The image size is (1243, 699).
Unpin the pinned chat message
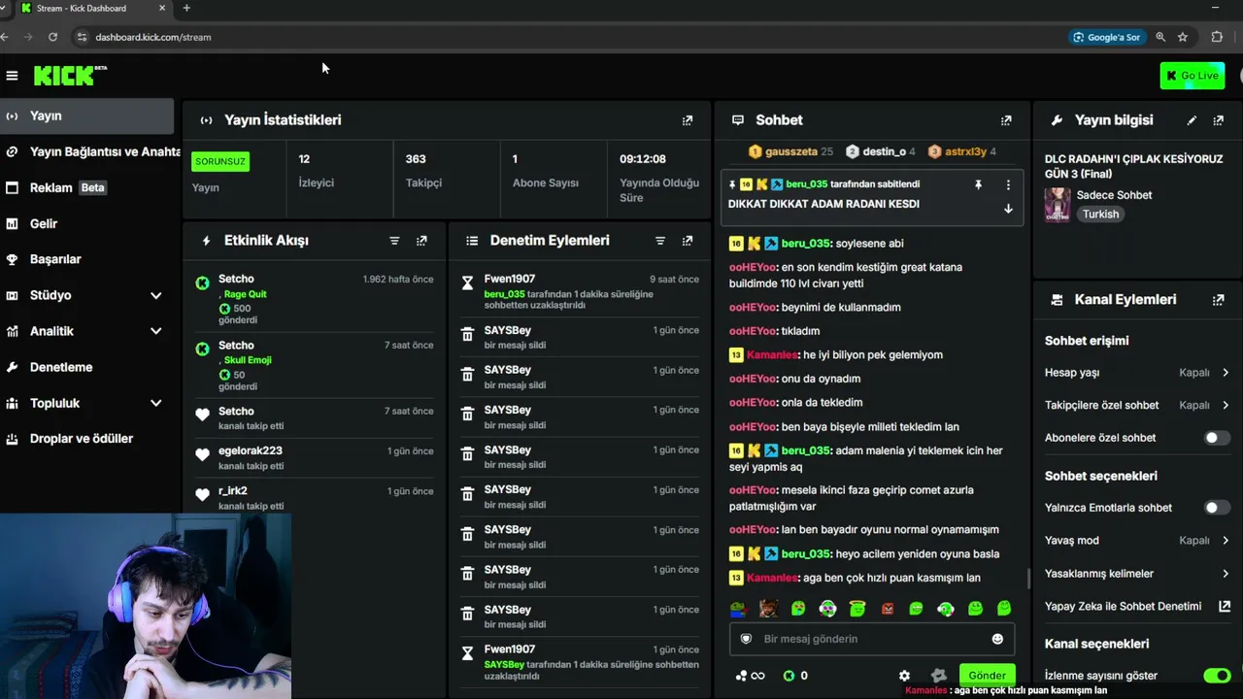point(978,184)
